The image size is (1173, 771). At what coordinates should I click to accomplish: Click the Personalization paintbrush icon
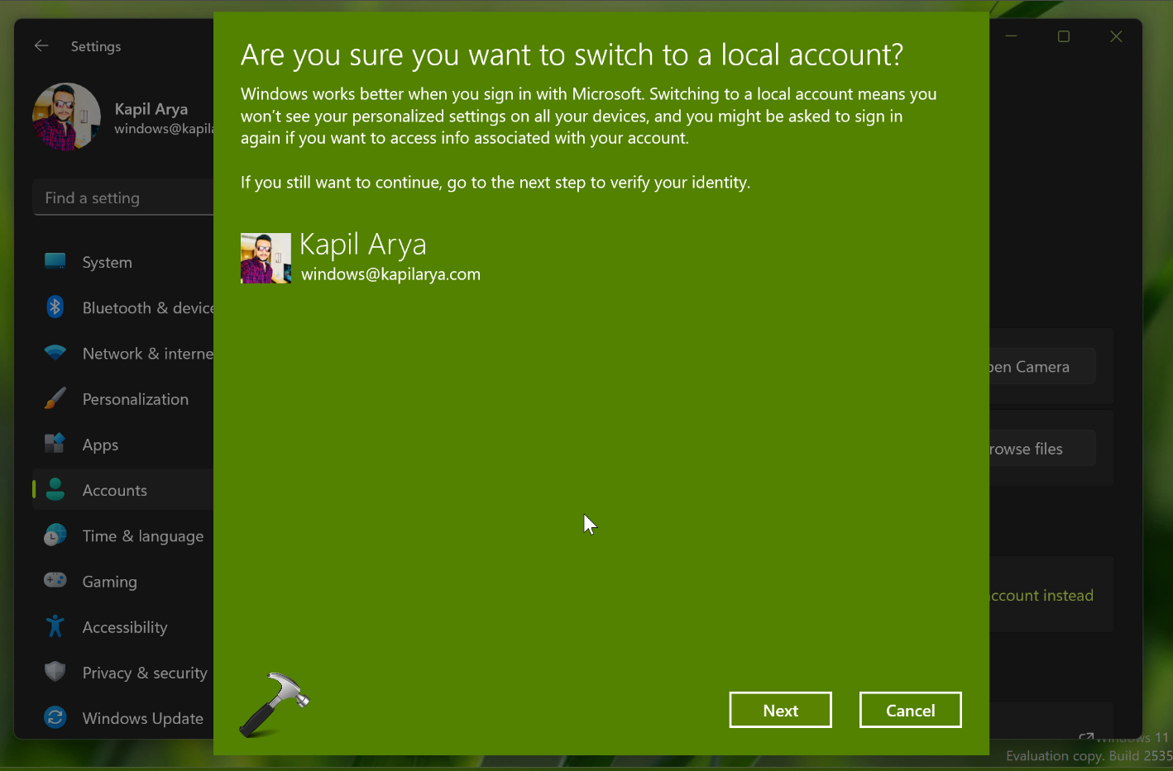pyautogui.click(x=55, y=399)
